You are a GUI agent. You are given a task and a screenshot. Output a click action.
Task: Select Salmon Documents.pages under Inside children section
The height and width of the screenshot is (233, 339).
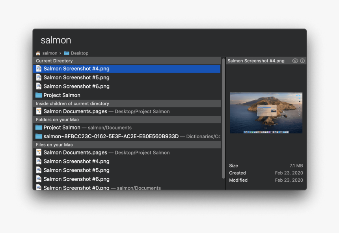point(127,111)
